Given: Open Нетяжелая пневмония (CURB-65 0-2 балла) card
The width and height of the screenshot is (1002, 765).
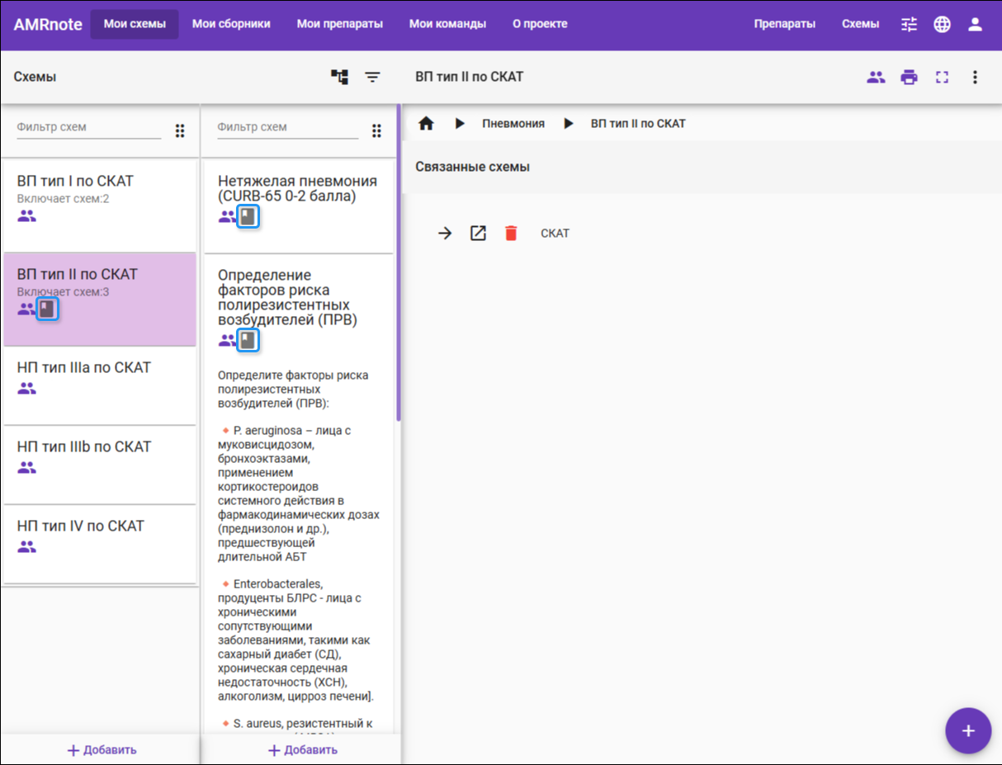Looking at the screenshot, I should (299, 206).
